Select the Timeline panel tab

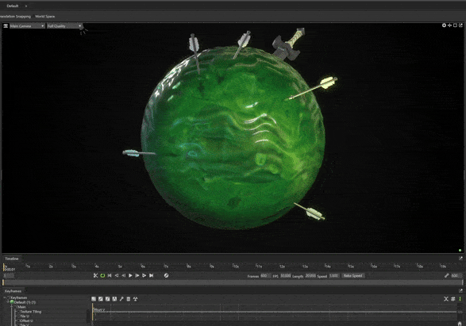point(12,259)
